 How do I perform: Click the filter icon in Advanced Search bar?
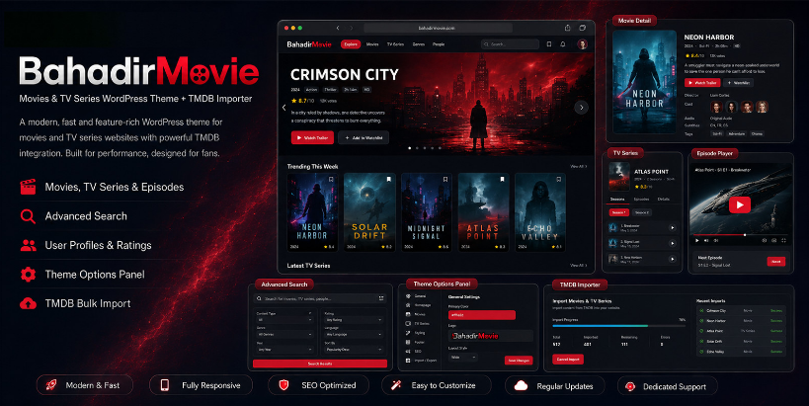381,298
